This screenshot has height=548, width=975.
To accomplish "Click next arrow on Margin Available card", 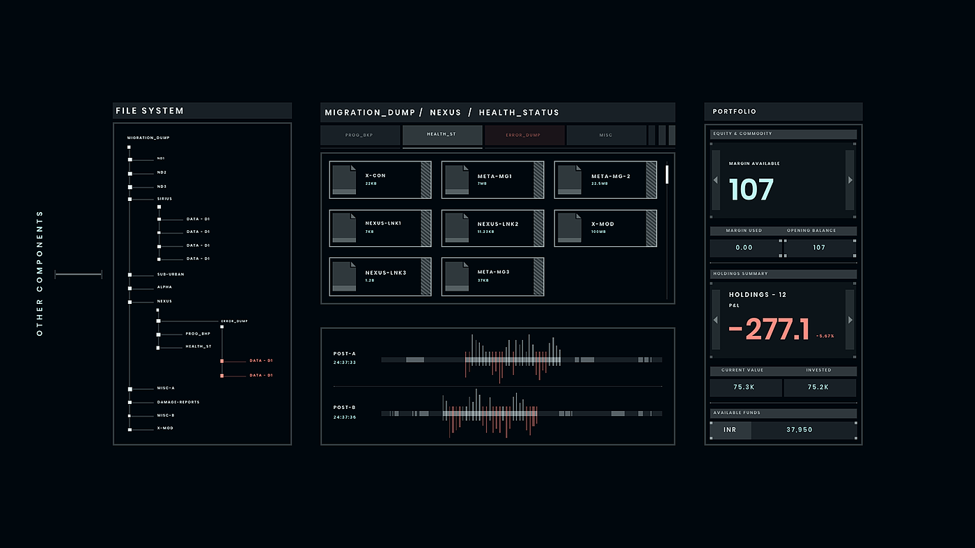I will (850, 180).
